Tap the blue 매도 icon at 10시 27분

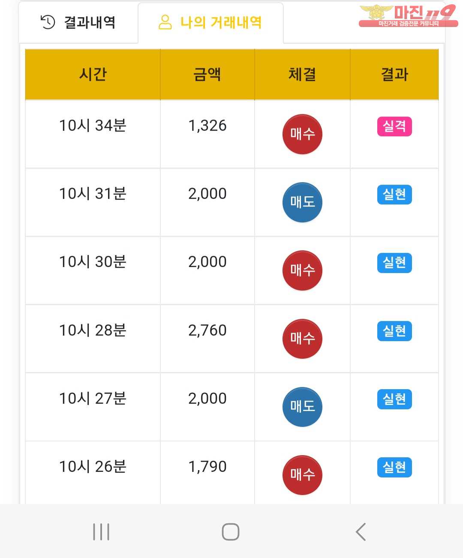pos(302,407)
